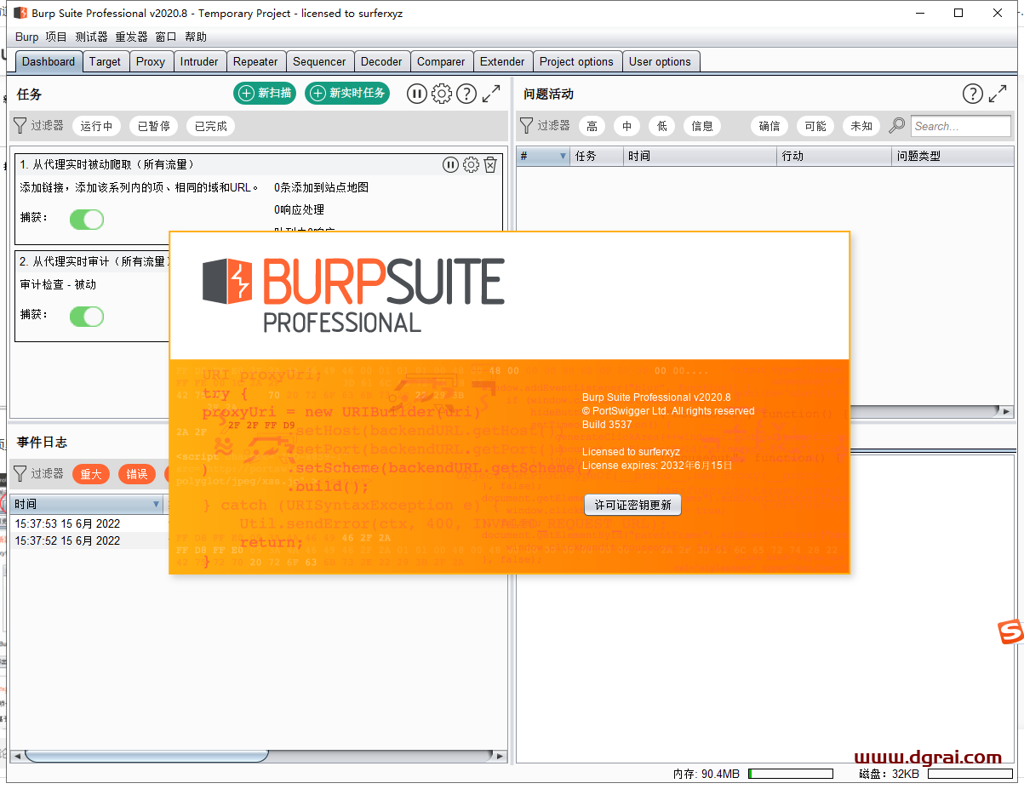Switch to the Intruder tab
Viewport: 1024px width, 789px height.
[199, 61]
